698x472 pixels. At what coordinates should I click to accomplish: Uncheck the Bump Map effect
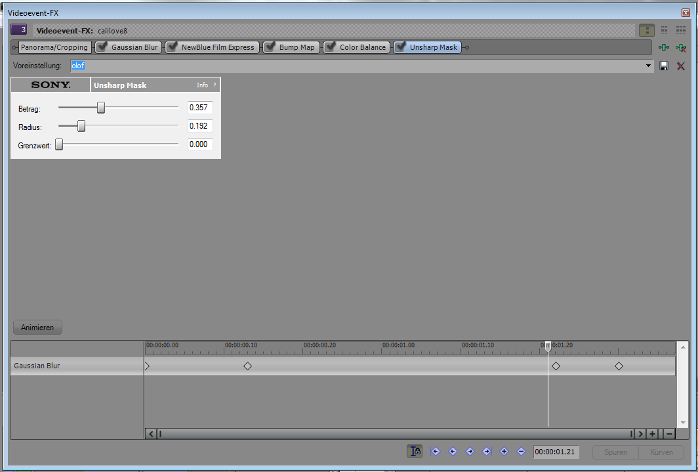coord(270,47)
